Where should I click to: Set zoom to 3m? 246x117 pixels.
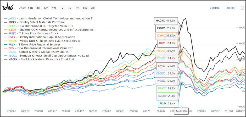(x=38, y=8)
